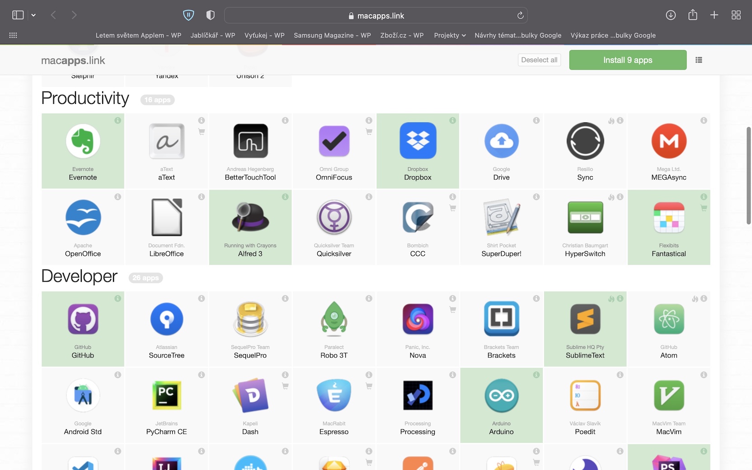
Task: Select the PyCharm CE icon
Action: (x=167, y=395)
